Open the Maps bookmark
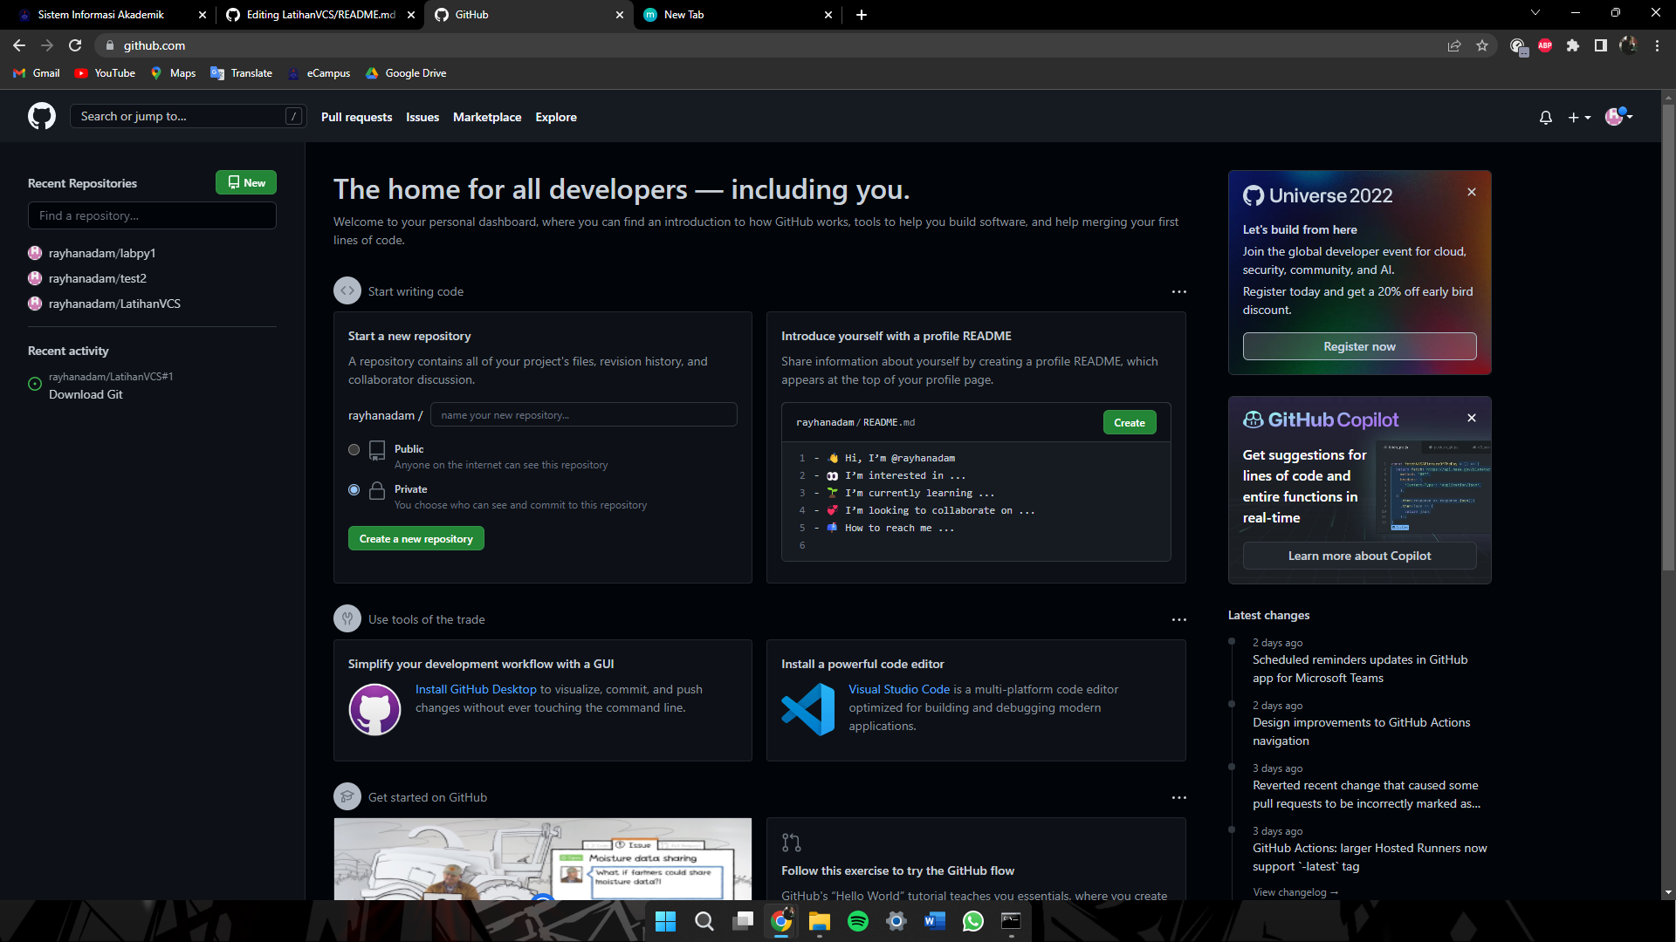Viewport: 1676px width, 942px height. tap(173, 73)
